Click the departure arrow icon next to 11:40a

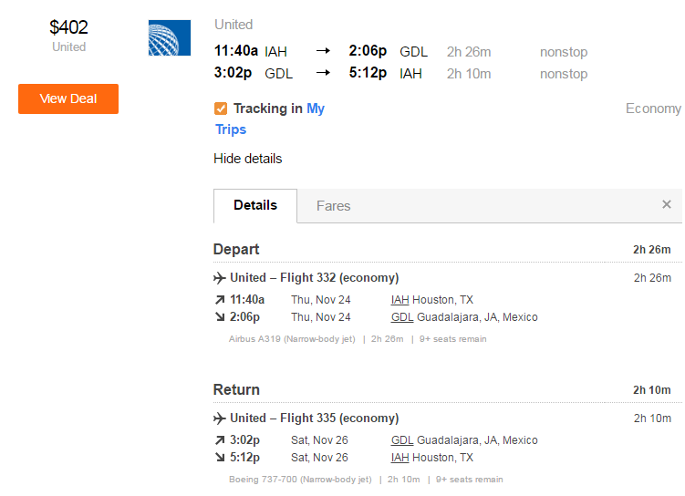[x=220, y=300]
